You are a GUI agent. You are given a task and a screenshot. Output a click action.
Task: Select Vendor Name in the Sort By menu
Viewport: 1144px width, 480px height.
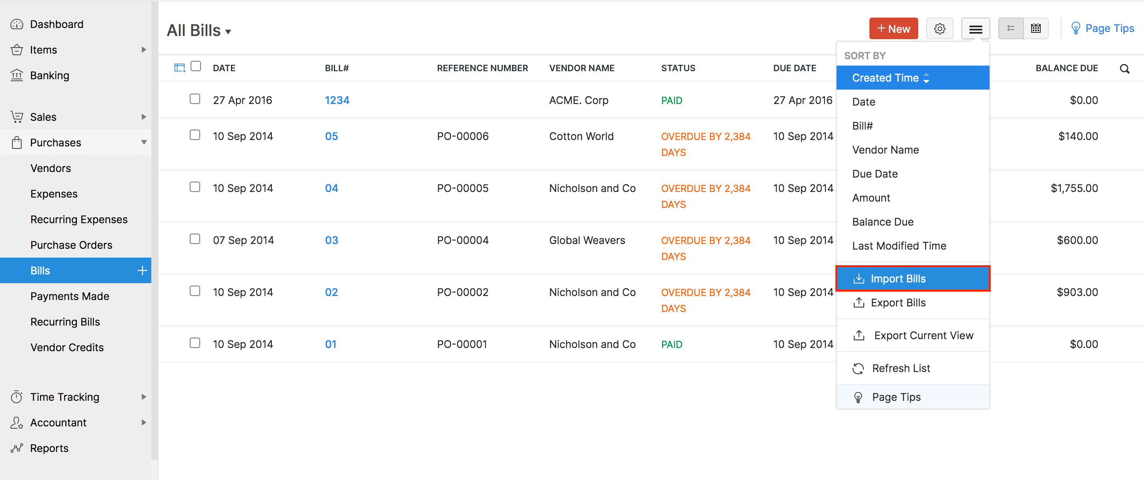point(885,150)
